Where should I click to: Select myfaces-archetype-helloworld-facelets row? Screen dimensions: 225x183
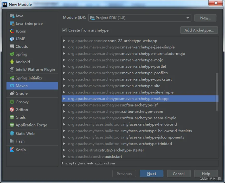140,131
